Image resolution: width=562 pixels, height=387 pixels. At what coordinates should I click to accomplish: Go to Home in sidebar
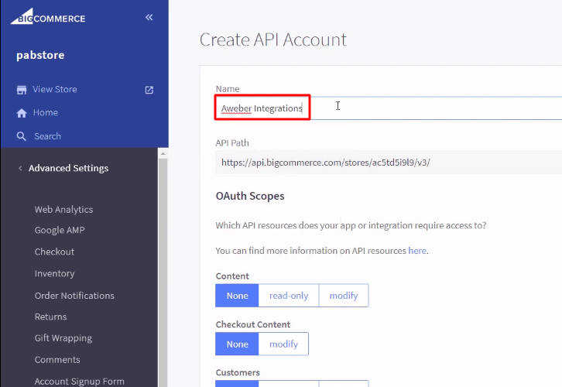tap(46, 112)
